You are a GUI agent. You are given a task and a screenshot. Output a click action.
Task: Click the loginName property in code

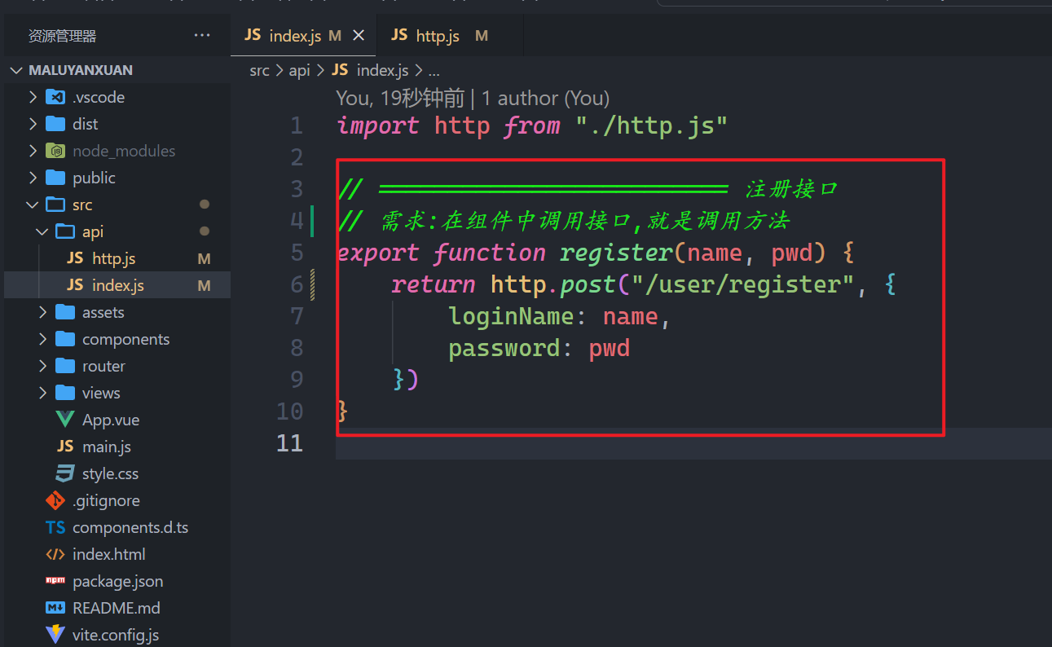(511, 316)
